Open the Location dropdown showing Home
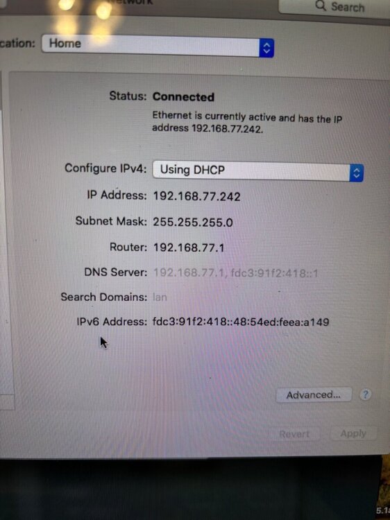The width and height of the screenshot is (390, 520). click(x=158, y=46)
